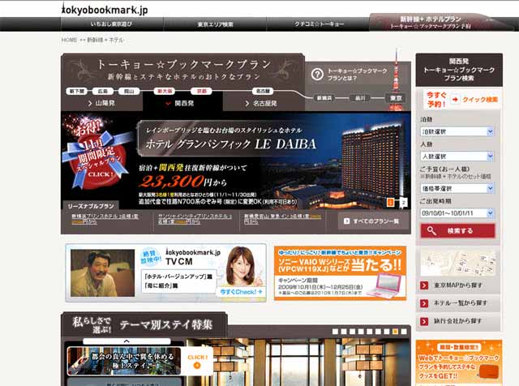This screenshot has height=386, width=519.
Task: Click 東京MAPから探す link
Action: click(457, 285)
